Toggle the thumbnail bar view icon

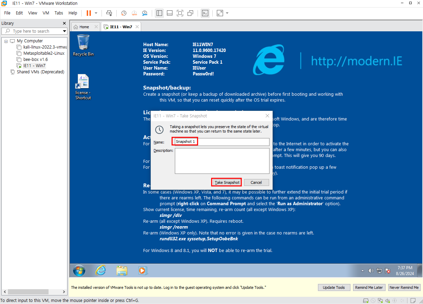(x=169, y=13)
